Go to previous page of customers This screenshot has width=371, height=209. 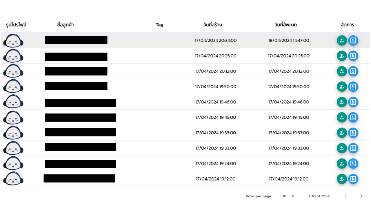coord(345,196)
